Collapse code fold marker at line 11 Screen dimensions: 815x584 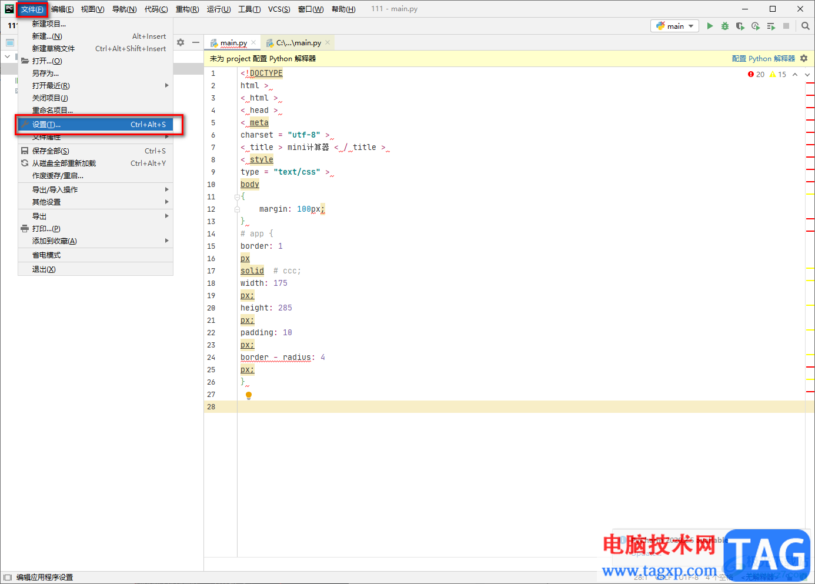(x=237, y=197)
